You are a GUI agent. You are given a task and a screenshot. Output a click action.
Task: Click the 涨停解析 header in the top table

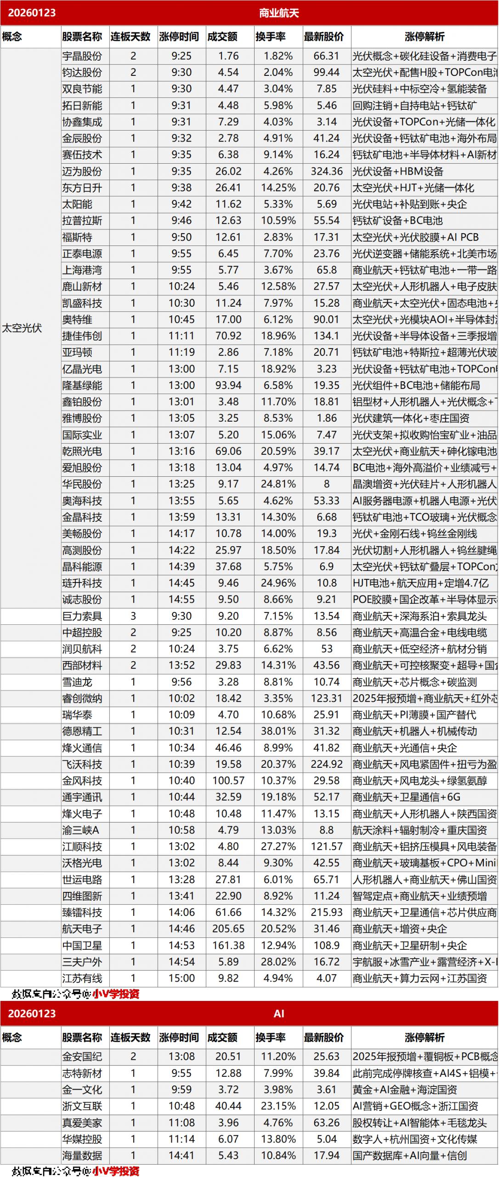424,37
